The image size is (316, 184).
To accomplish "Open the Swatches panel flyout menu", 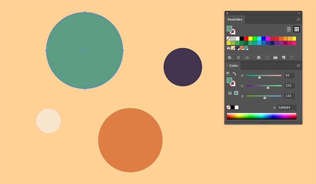I will coord(298,19).
